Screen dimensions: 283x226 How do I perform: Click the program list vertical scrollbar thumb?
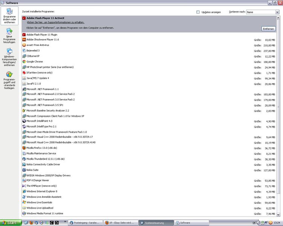click(x=278, y=107)
